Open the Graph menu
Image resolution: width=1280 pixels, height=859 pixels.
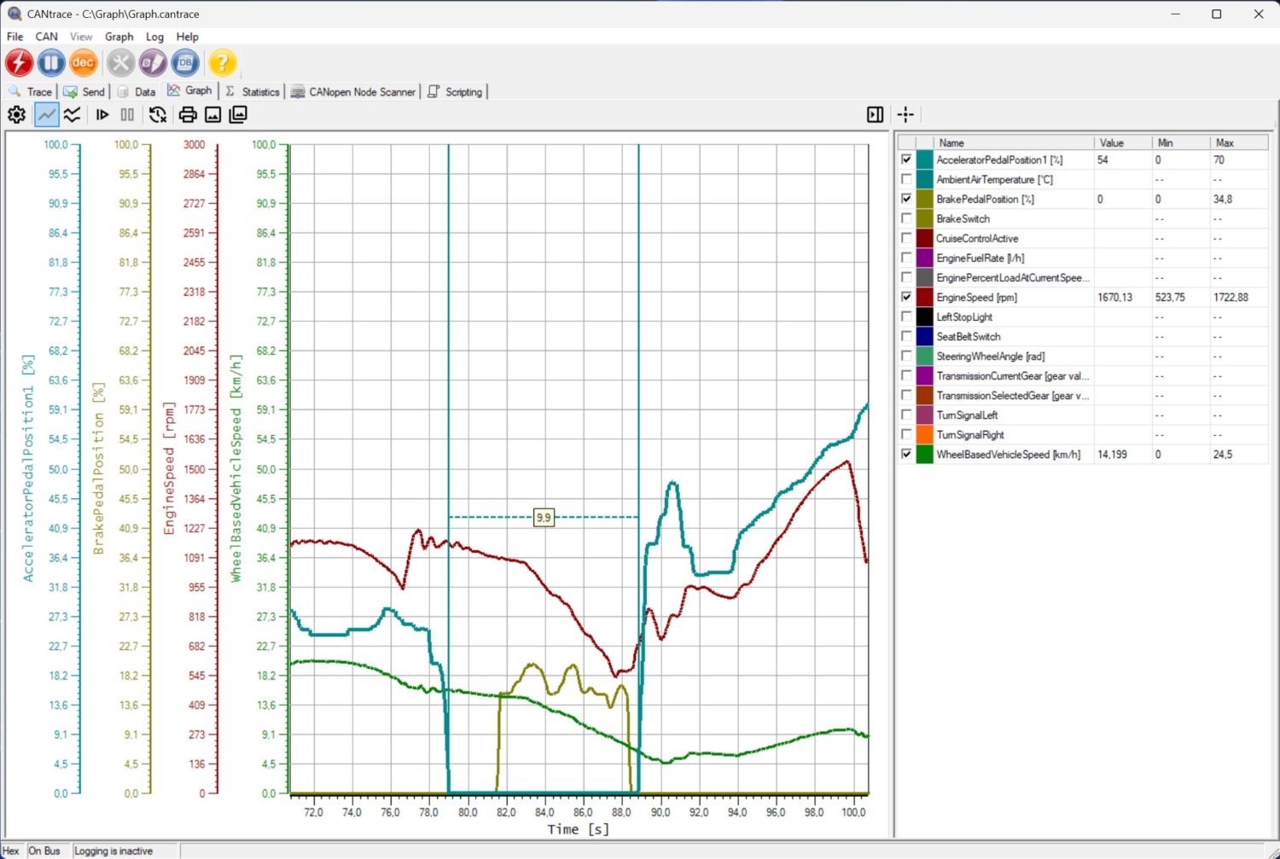pos(119,37)
